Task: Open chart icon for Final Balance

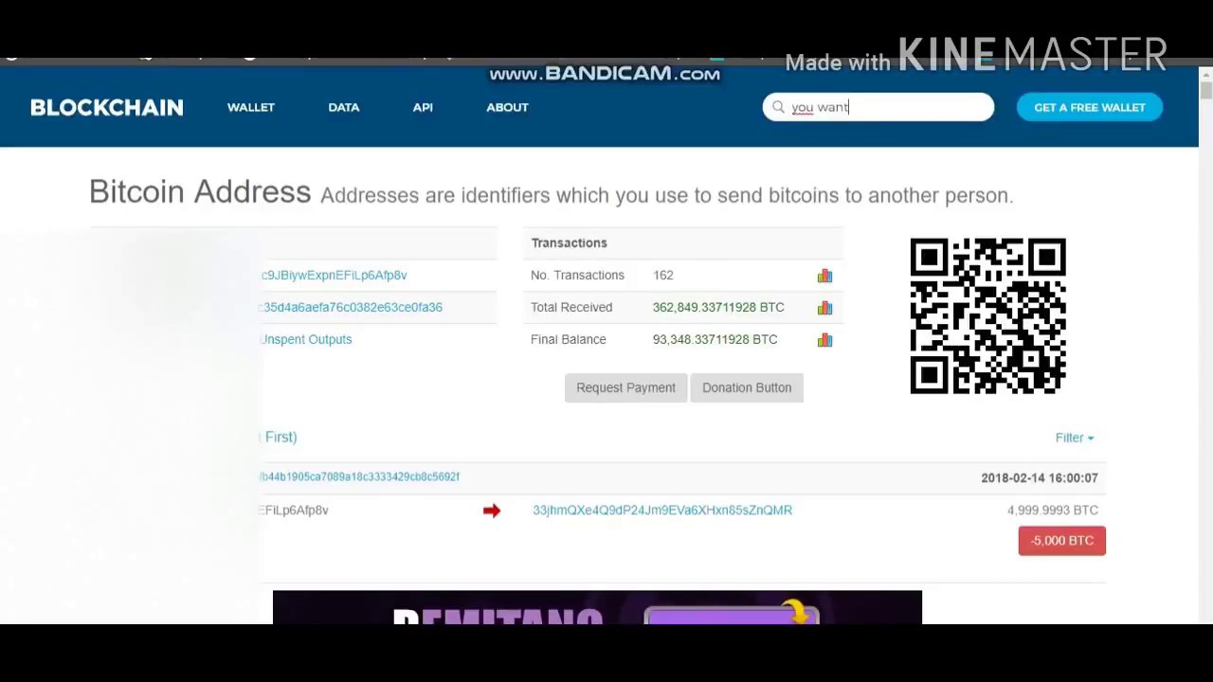Action: (824, 339)
